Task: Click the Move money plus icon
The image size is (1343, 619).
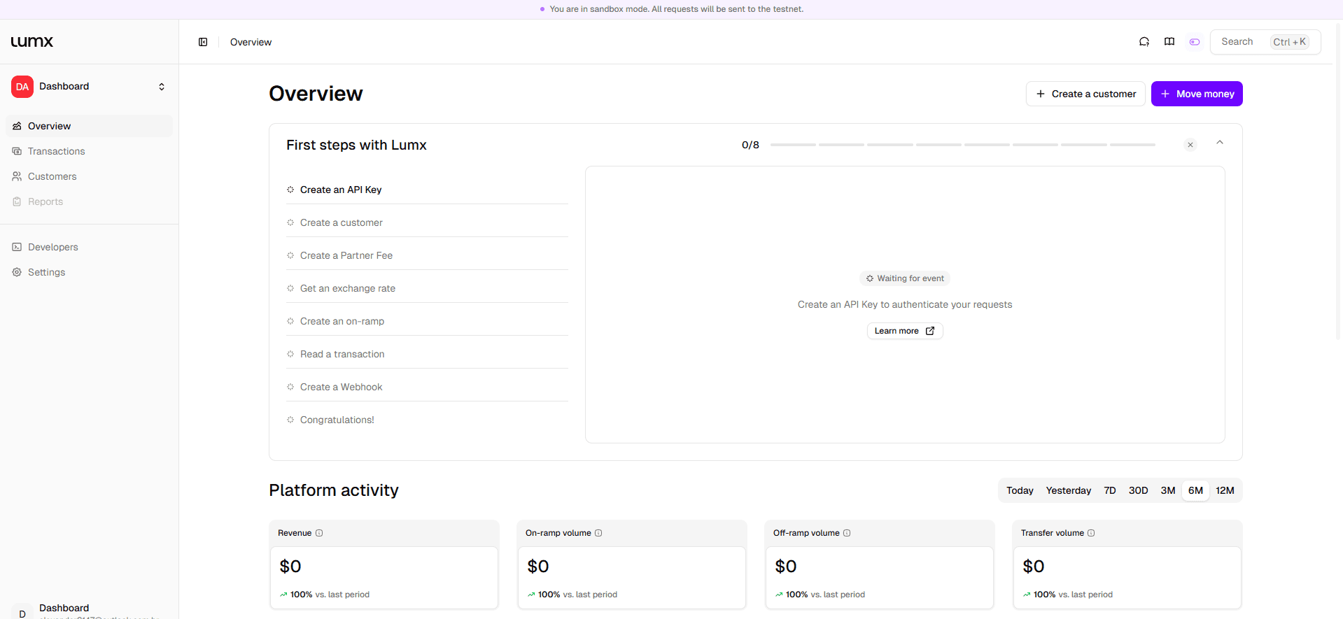Action: pos(1165,94)
